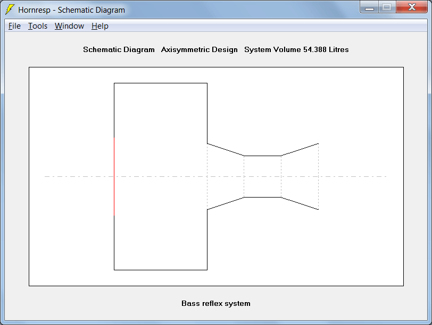Click the 'Axisymmetric Design' label
Screen dimensions: 432x325
(x=199, y=49)
